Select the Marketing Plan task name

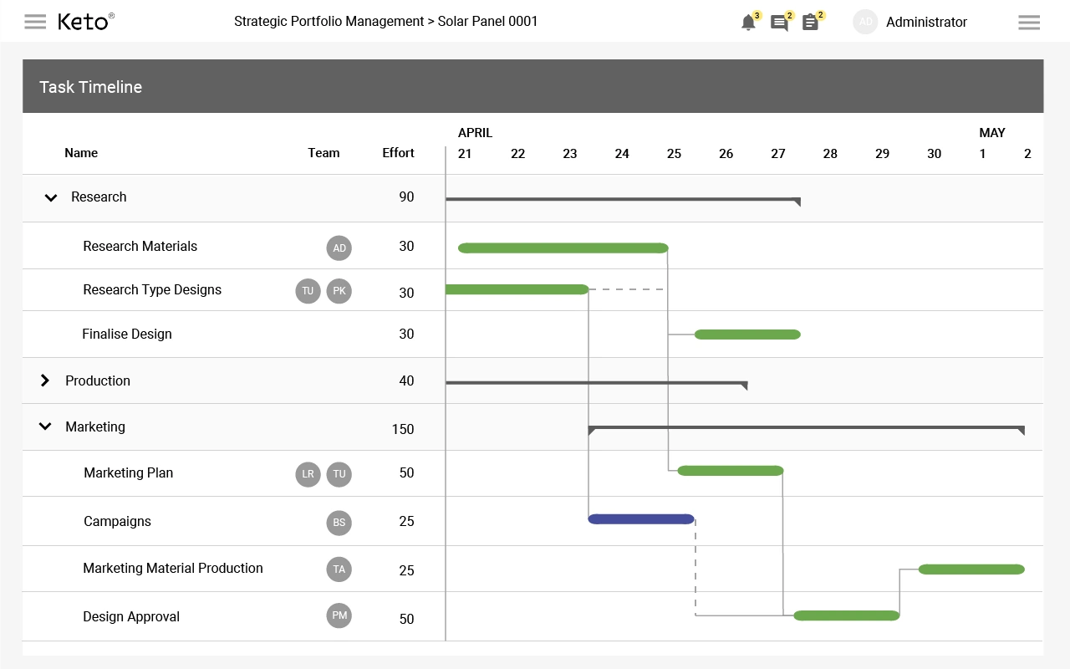(129, 472)
